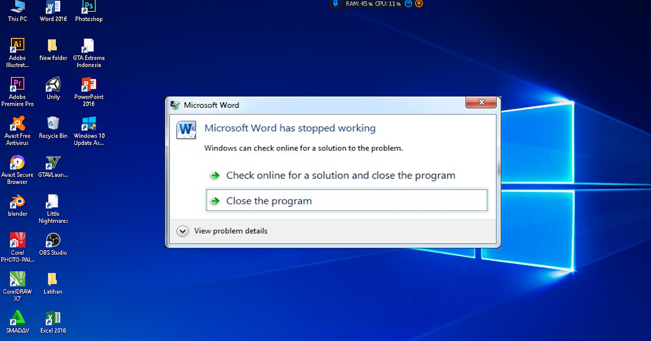Viewport: 651px width, 341px height.
Task: Launch Photoshop desktop shortcut
Action: click(x=89, y=11)
